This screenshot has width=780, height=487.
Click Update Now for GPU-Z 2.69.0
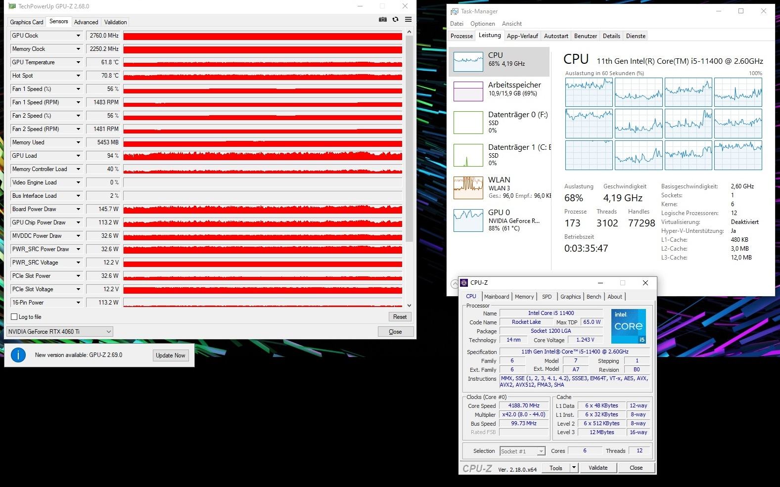pyautogui.click(x=171, y=355)
